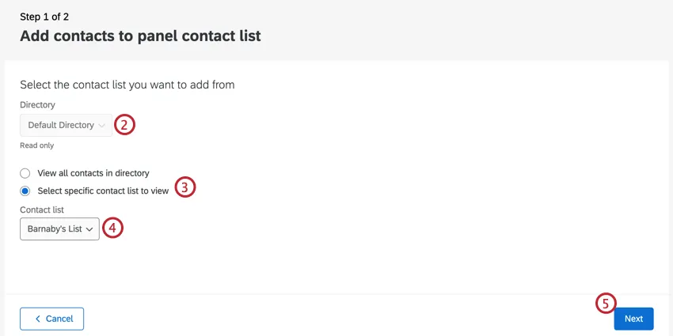Click the 'Select the contact list' instruction text
This screenshot has width=673, height=336.
click(127, 84)
